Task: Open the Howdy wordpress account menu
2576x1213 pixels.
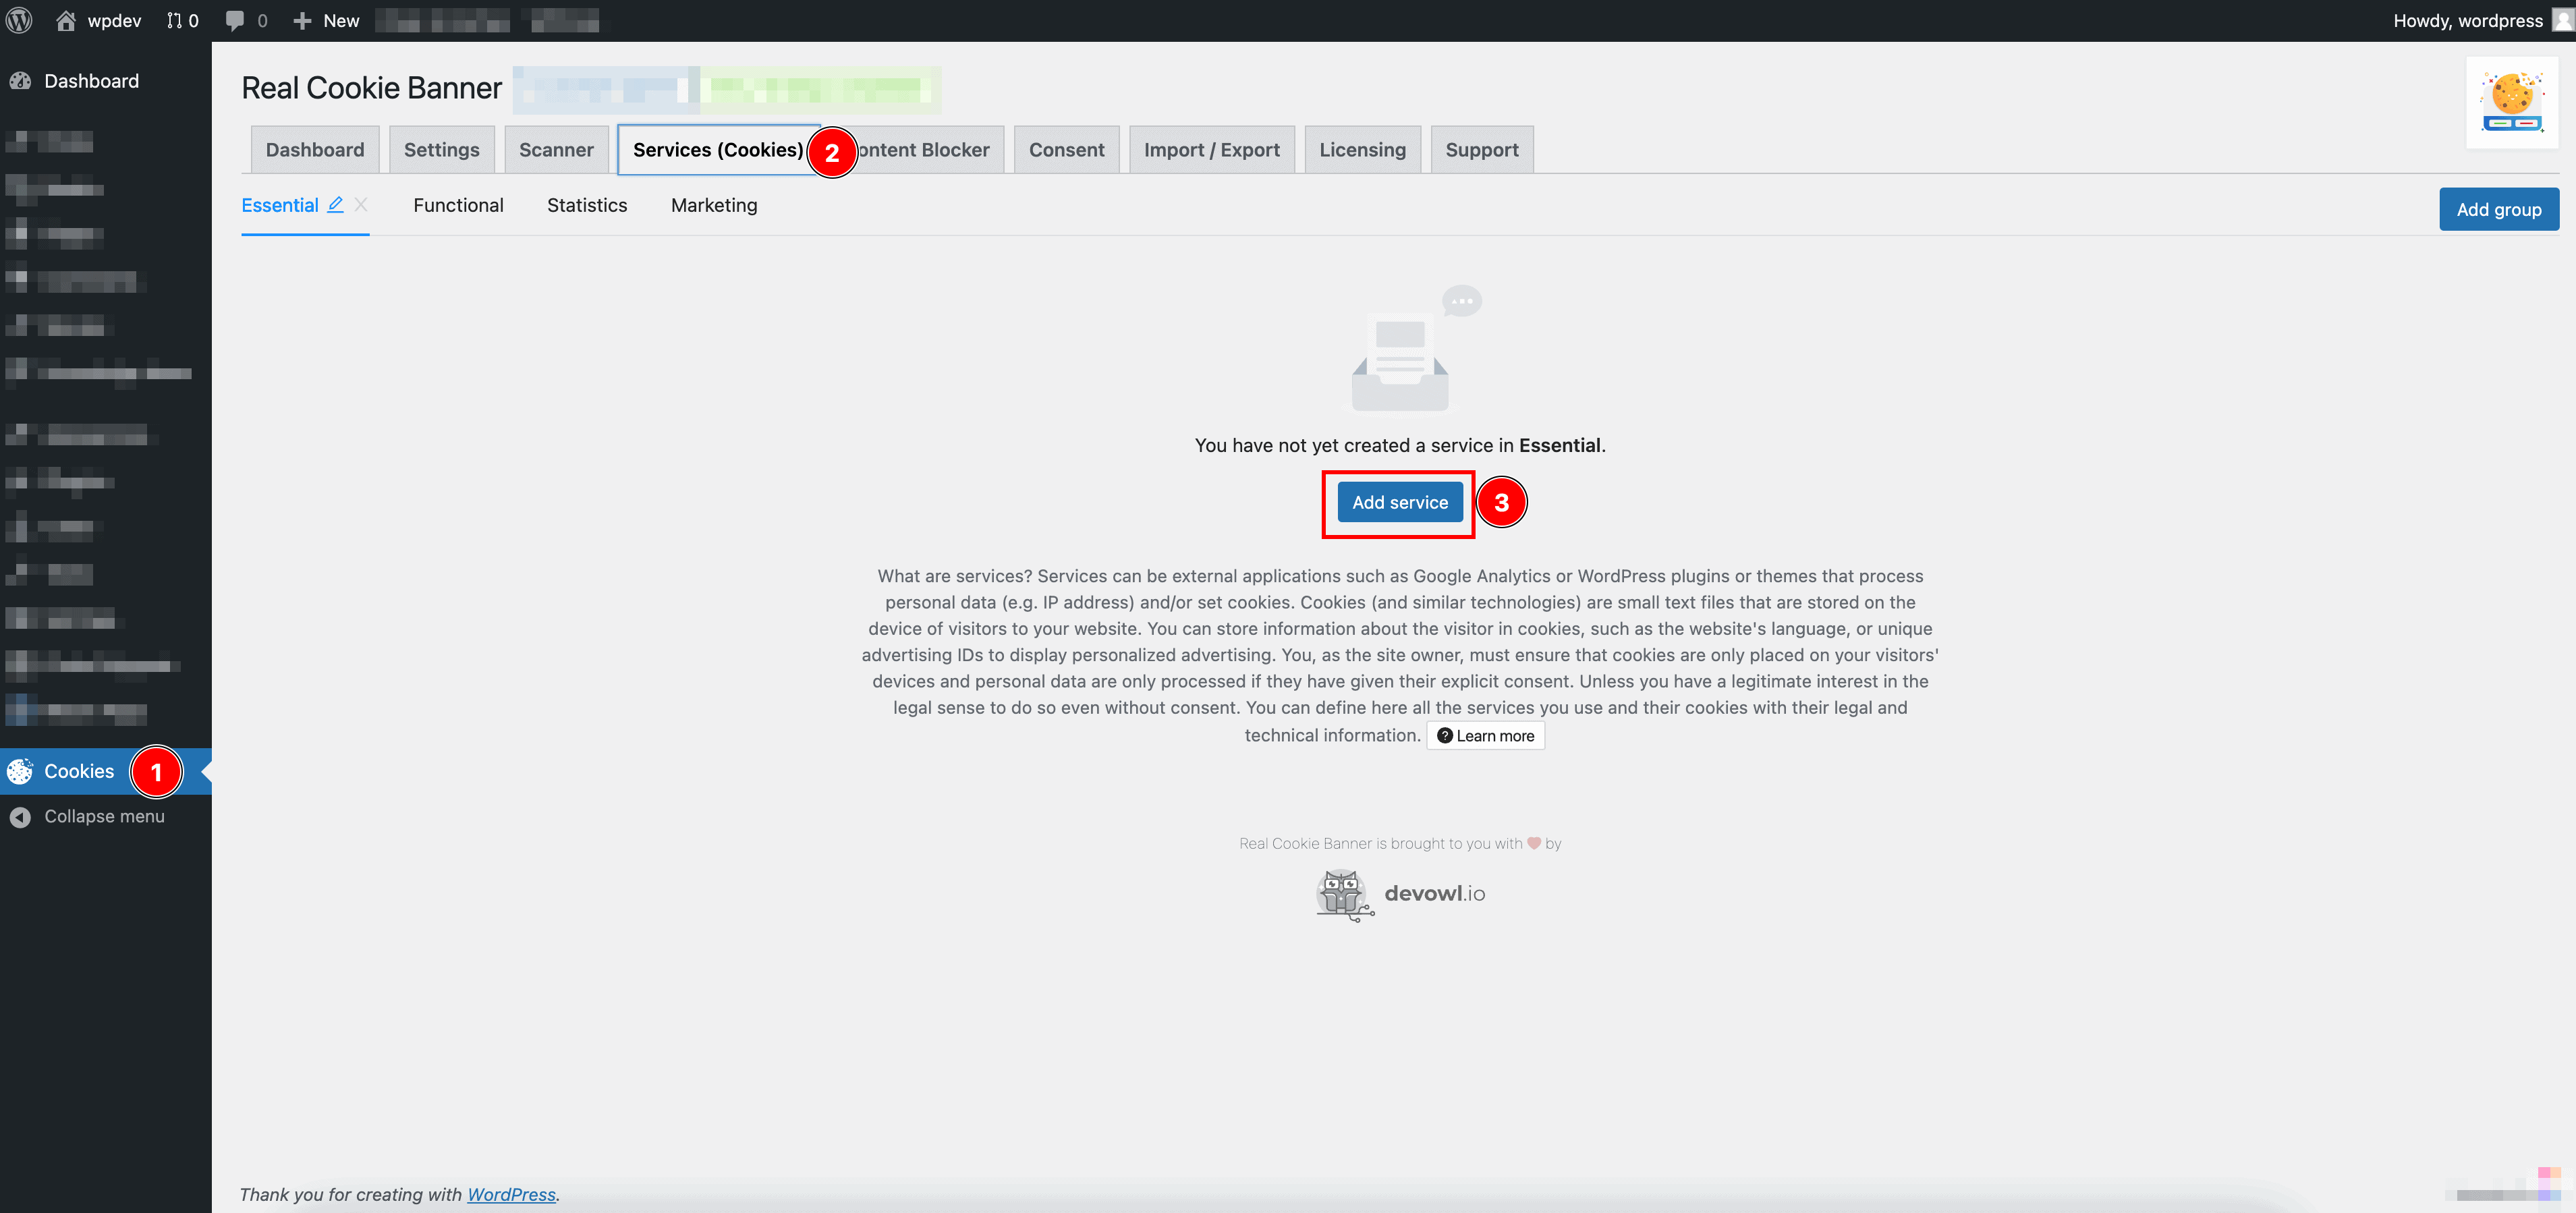Action: (x=2467, y=20)
